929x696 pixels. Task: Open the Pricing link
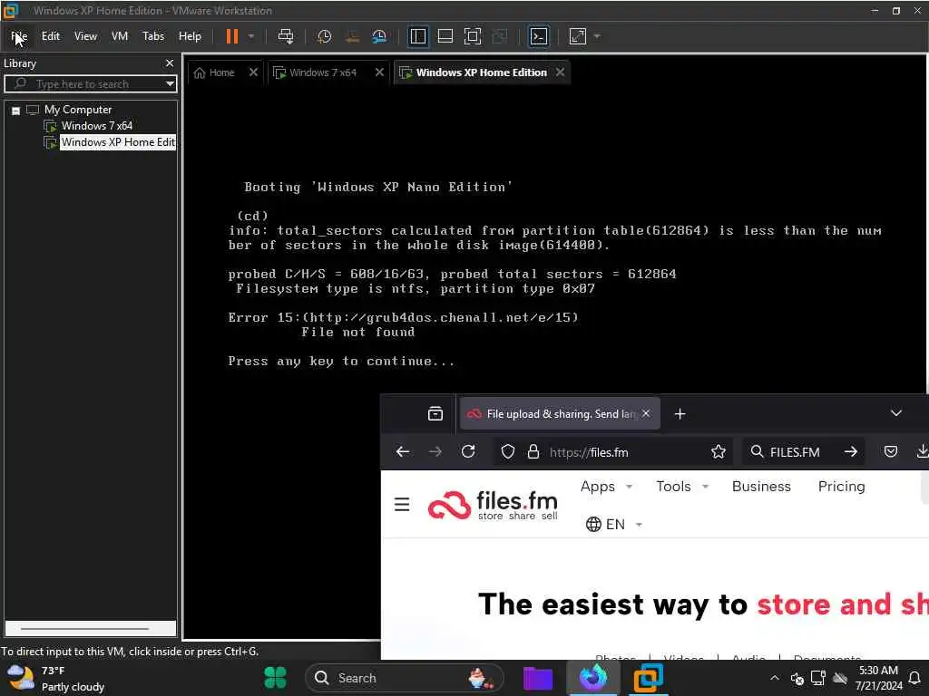[841, 487]
